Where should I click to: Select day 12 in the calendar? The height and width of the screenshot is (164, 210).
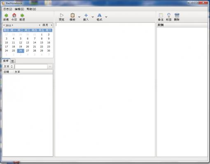coord(21,42)
